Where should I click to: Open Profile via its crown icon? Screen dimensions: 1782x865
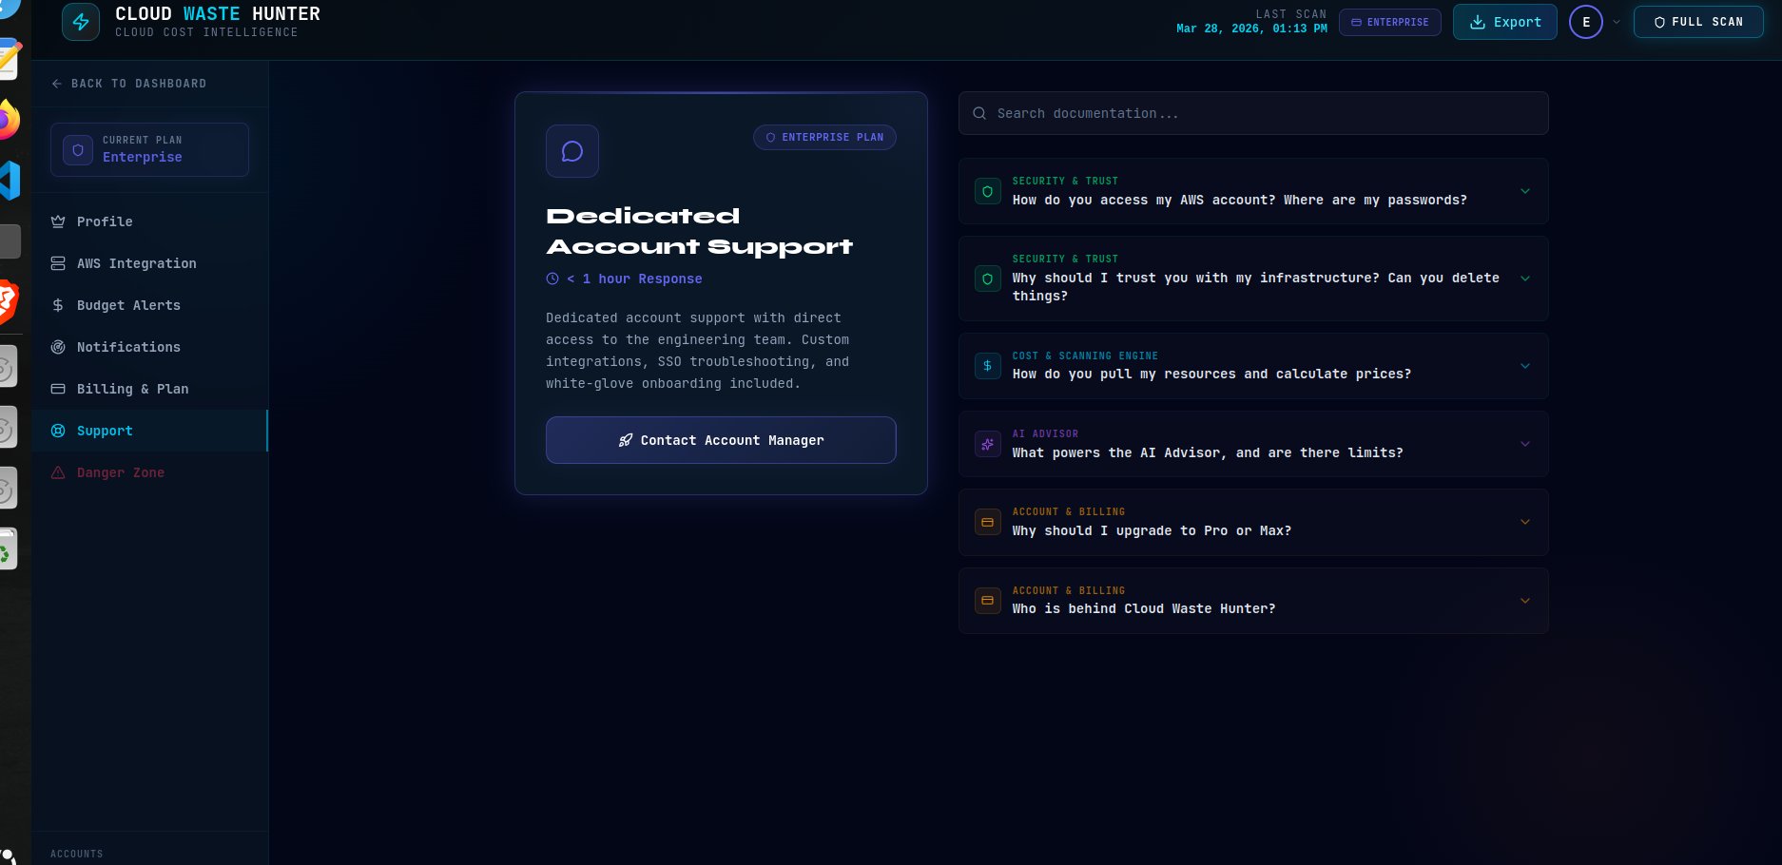(x=58, y=221)
